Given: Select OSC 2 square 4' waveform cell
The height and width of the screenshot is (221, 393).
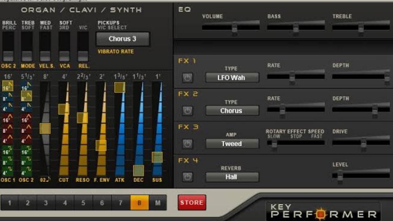Looking at the screenshot, I should (x=26, y=170).
